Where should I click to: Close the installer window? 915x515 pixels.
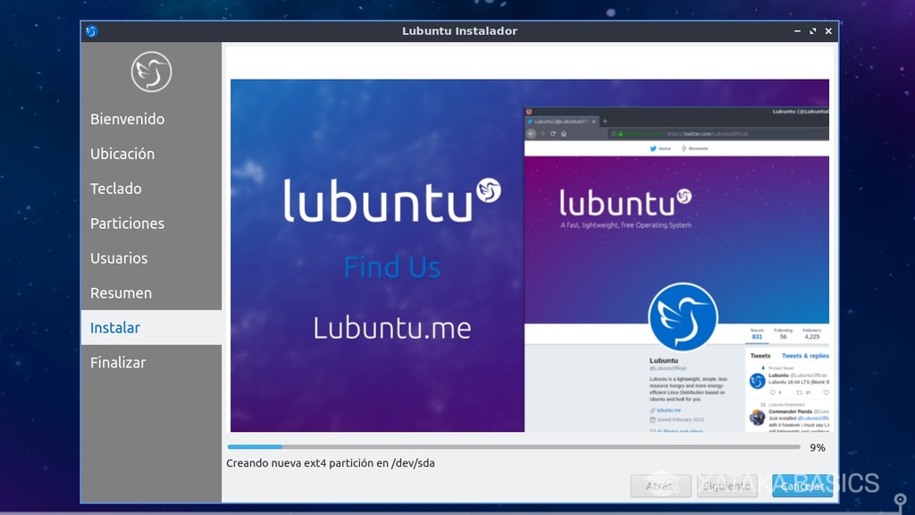pyautogui.click(x=828, y=31)
